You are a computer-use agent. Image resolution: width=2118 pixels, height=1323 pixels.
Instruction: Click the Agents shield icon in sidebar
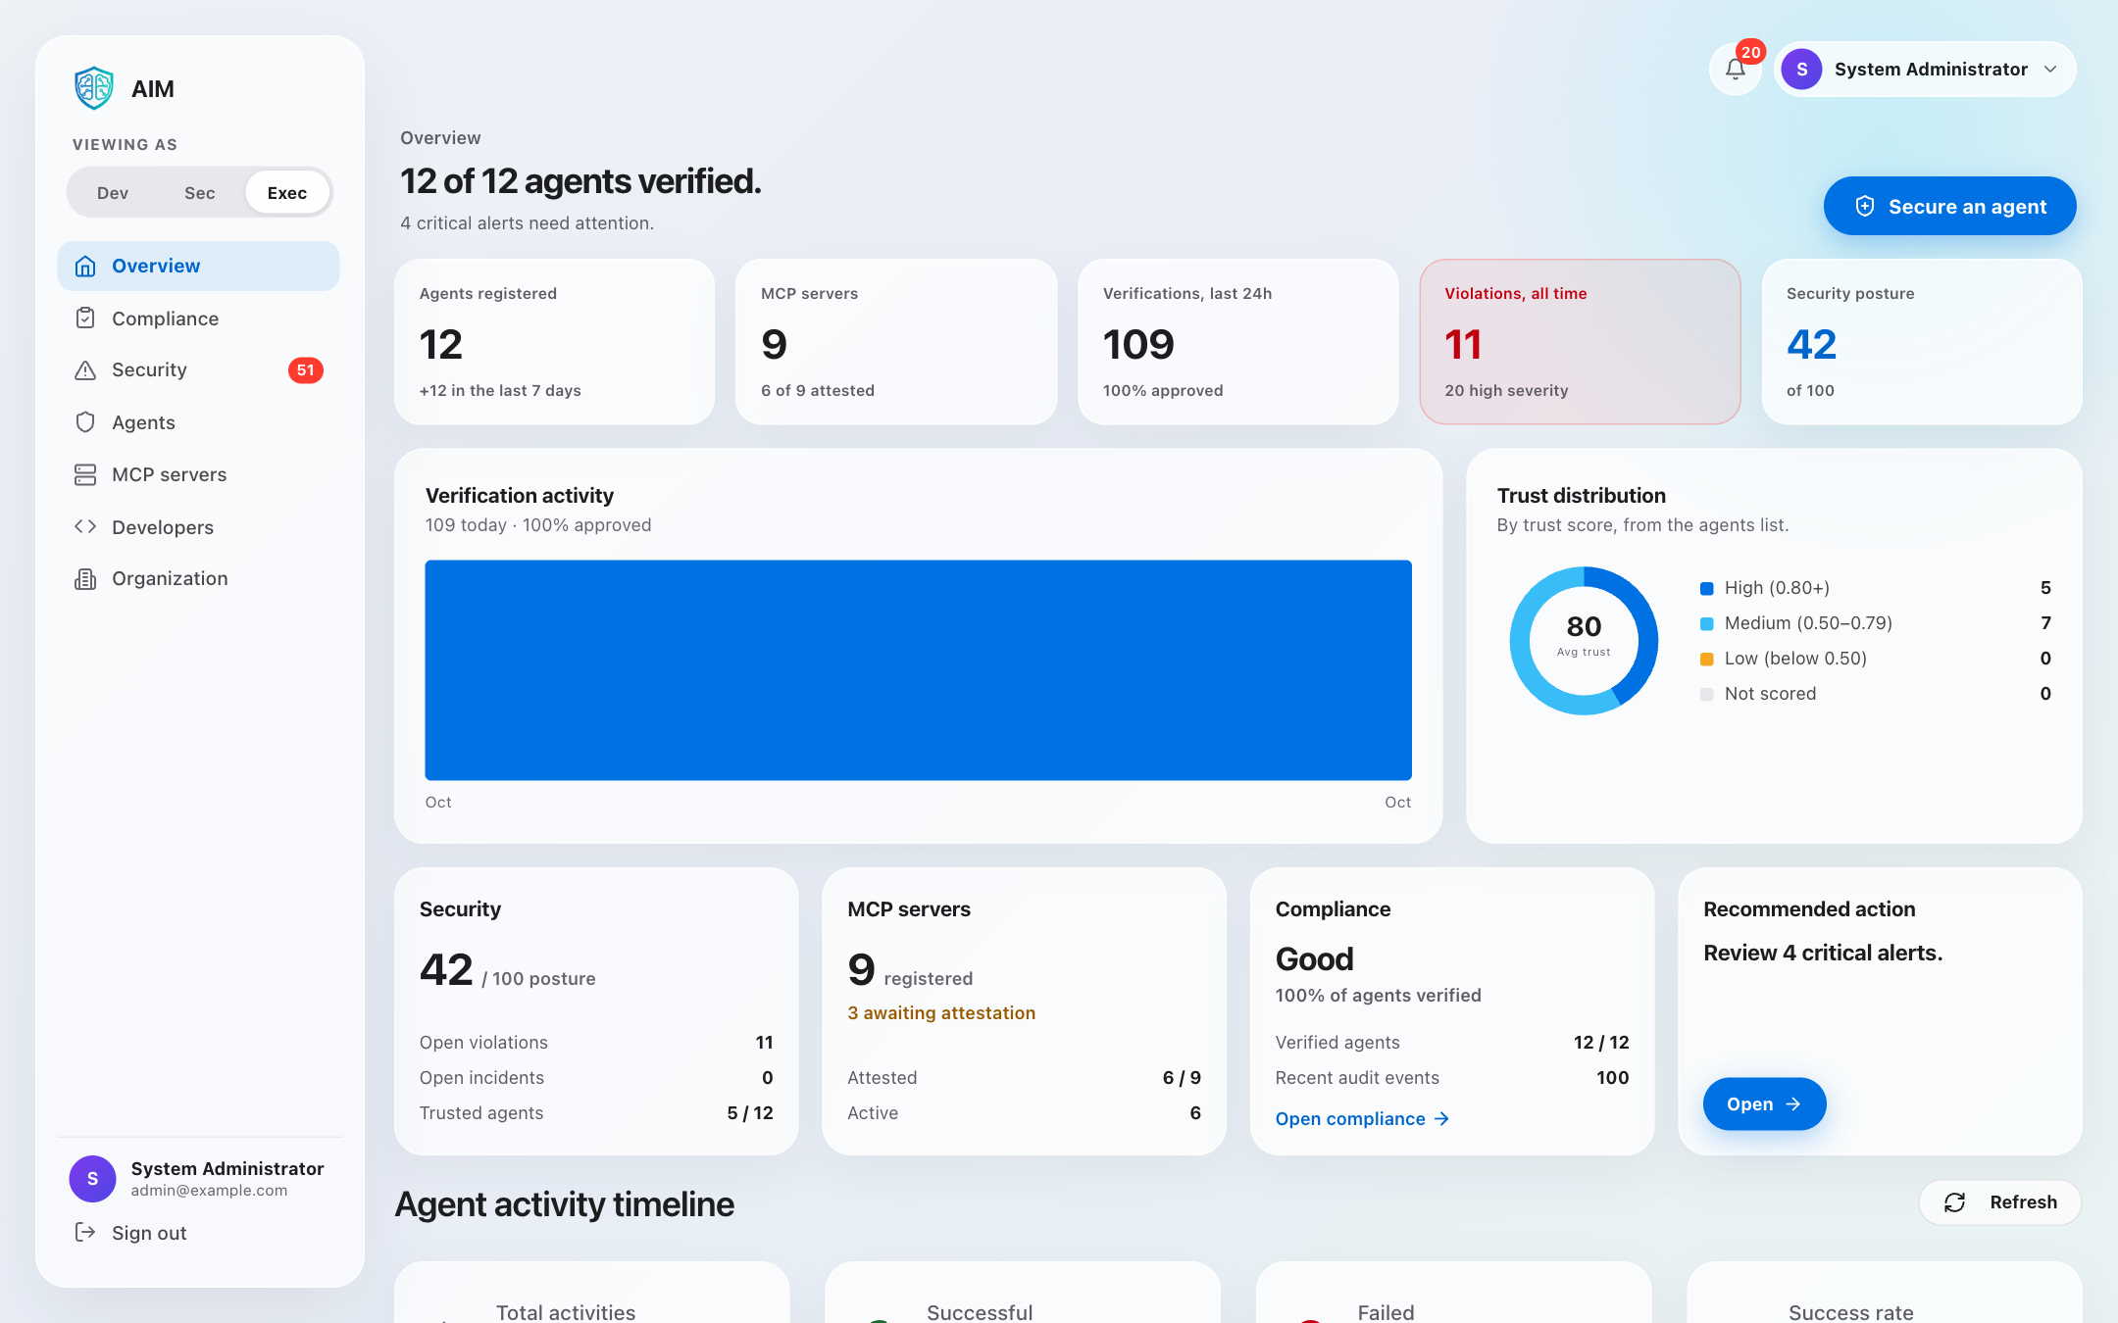tap(85, 422)
